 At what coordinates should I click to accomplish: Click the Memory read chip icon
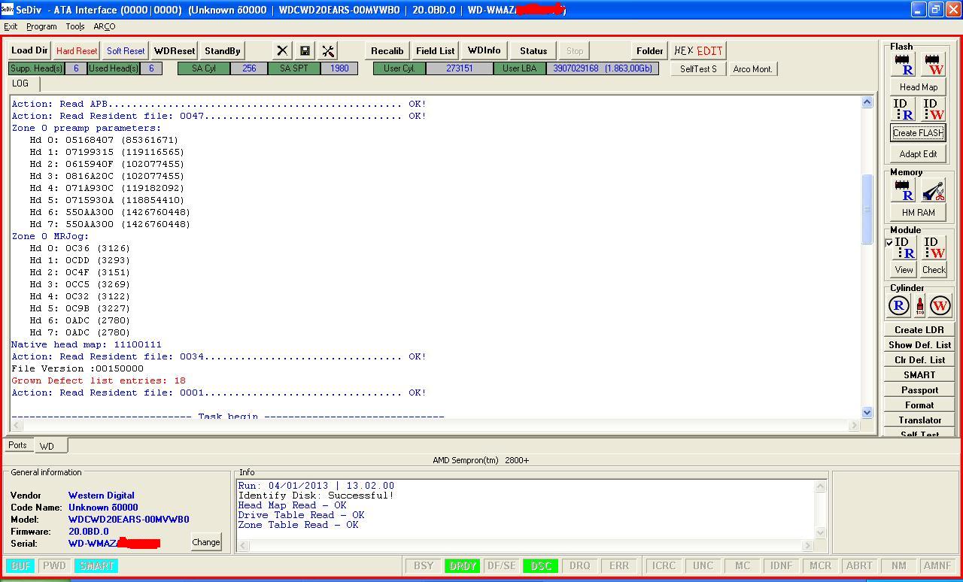click(904, 190)
